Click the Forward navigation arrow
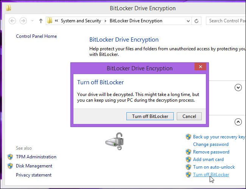Viewport: 246px width, 189px height. point(23,21)
